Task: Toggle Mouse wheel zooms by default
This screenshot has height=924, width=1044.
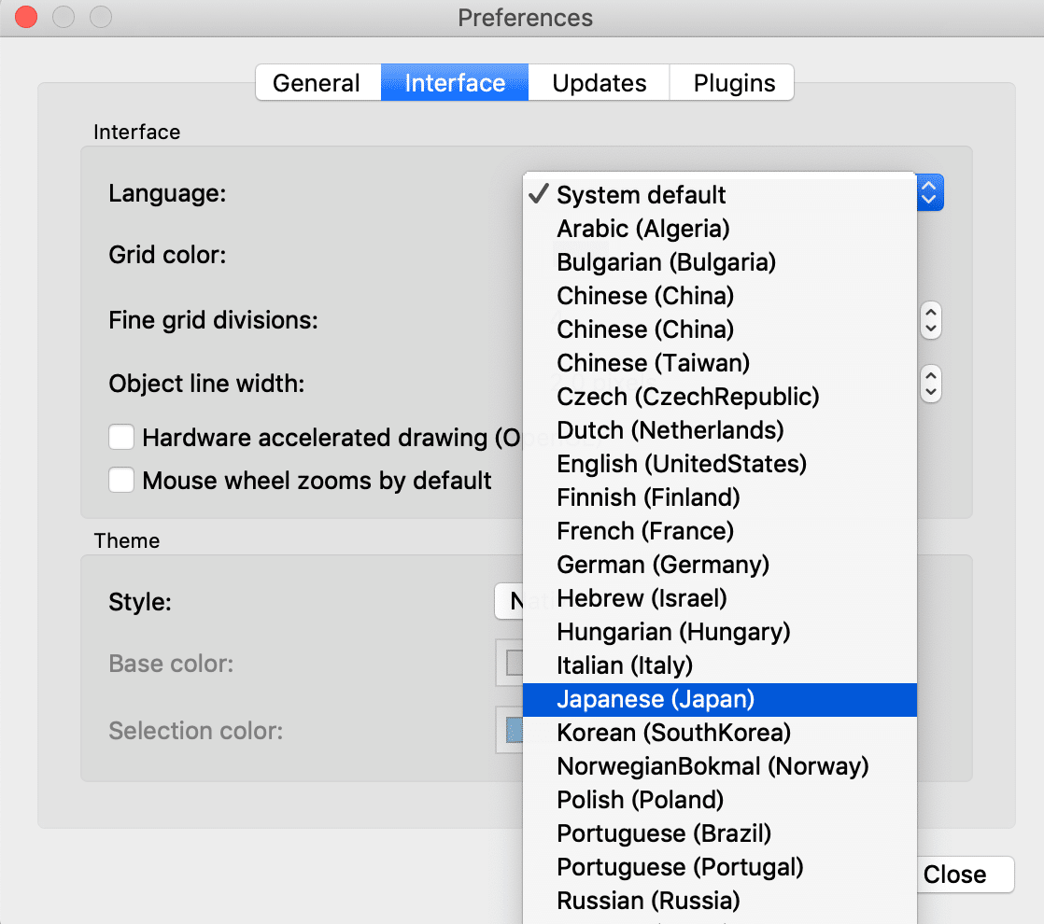Action: click(122, 481)
